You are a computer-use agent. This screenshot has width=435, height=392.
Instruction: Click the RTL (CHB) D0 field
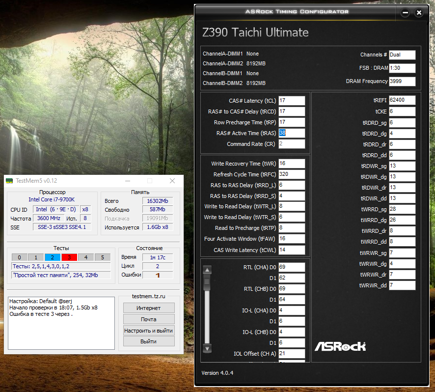[292, 289]
